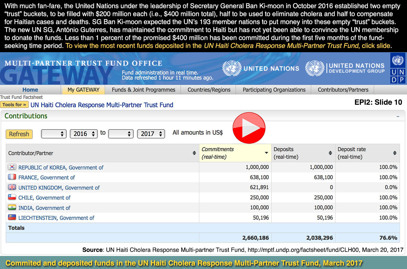Click the India flag icon
Image resolution: width=407 pixels, height=269 pixels.
click(x=12, y=208)
